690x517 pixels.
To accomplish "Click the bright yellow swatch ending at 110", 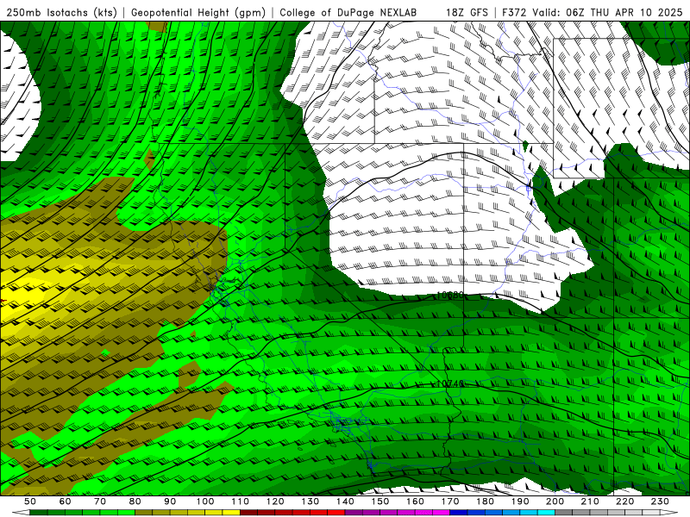I will (231, 513).
